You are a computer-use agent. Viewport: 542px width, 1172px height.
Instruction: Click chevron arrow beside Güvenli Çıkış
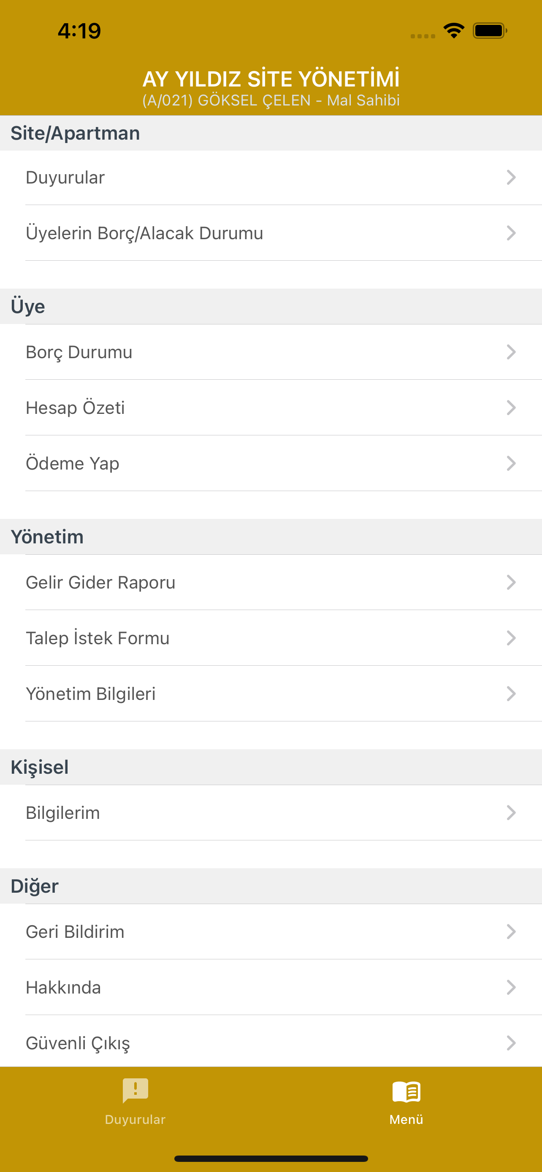tap(511, 1043)
